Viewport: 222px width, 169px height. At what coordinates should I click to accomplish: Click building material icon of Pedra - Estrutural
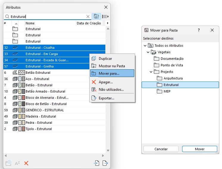tap(15, 122)
